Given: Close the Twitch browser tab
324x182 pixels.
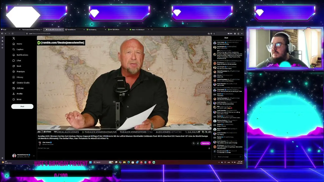Looking at the screenshot, I should pos(20,30).
